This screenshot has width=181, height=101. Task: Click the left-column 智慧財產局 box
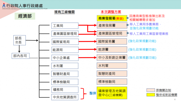[x=65, y=74]
